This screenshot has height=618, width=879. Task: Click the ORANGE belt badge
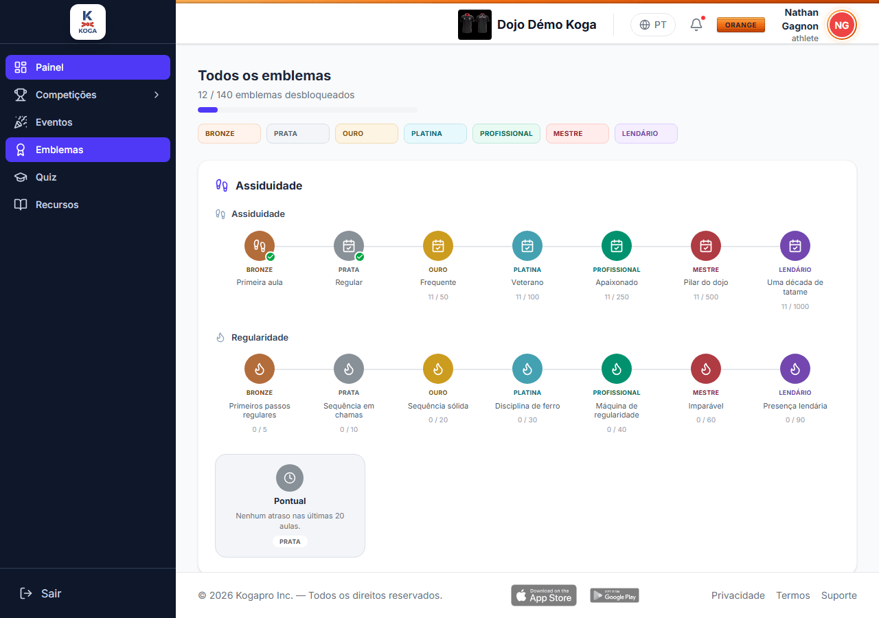click(x=741, y=25)
